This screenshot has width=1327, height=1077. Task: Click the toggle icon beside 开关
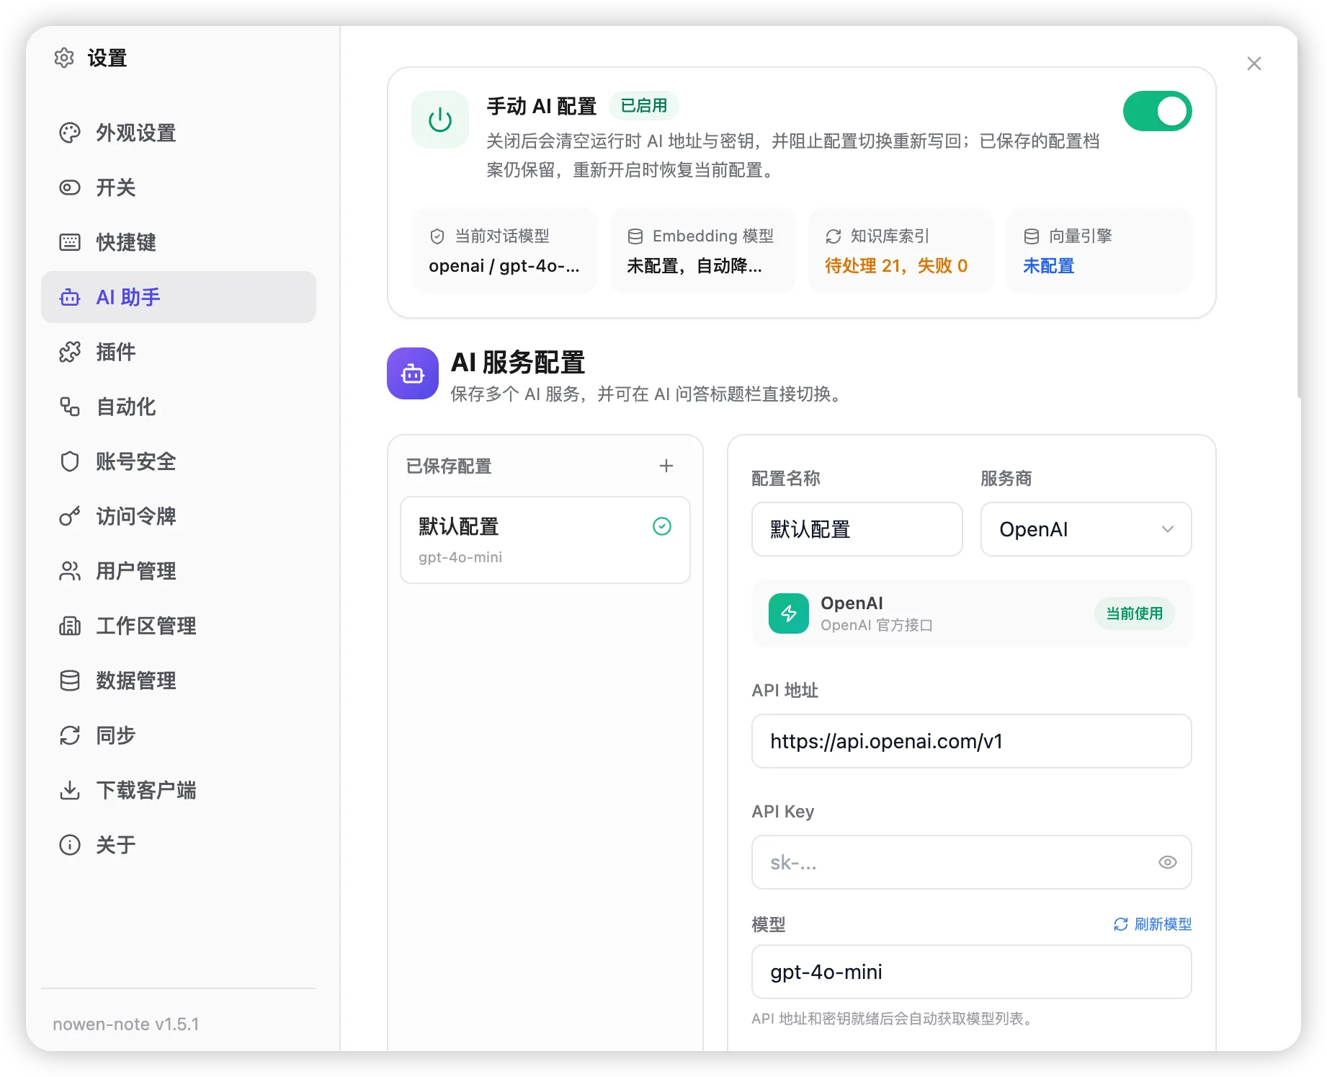coord(70,187)
